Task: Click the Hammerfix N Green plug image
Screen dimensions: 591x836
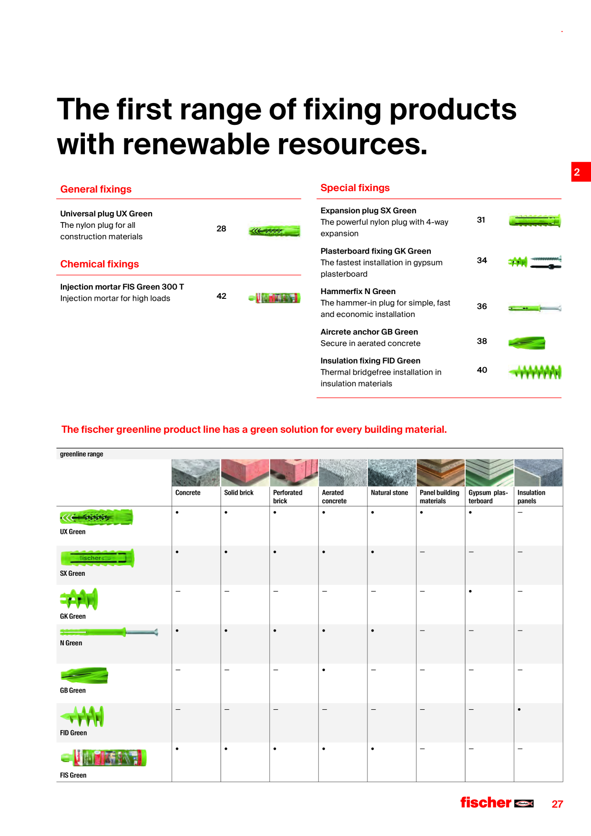Action: tap(535, 308)
